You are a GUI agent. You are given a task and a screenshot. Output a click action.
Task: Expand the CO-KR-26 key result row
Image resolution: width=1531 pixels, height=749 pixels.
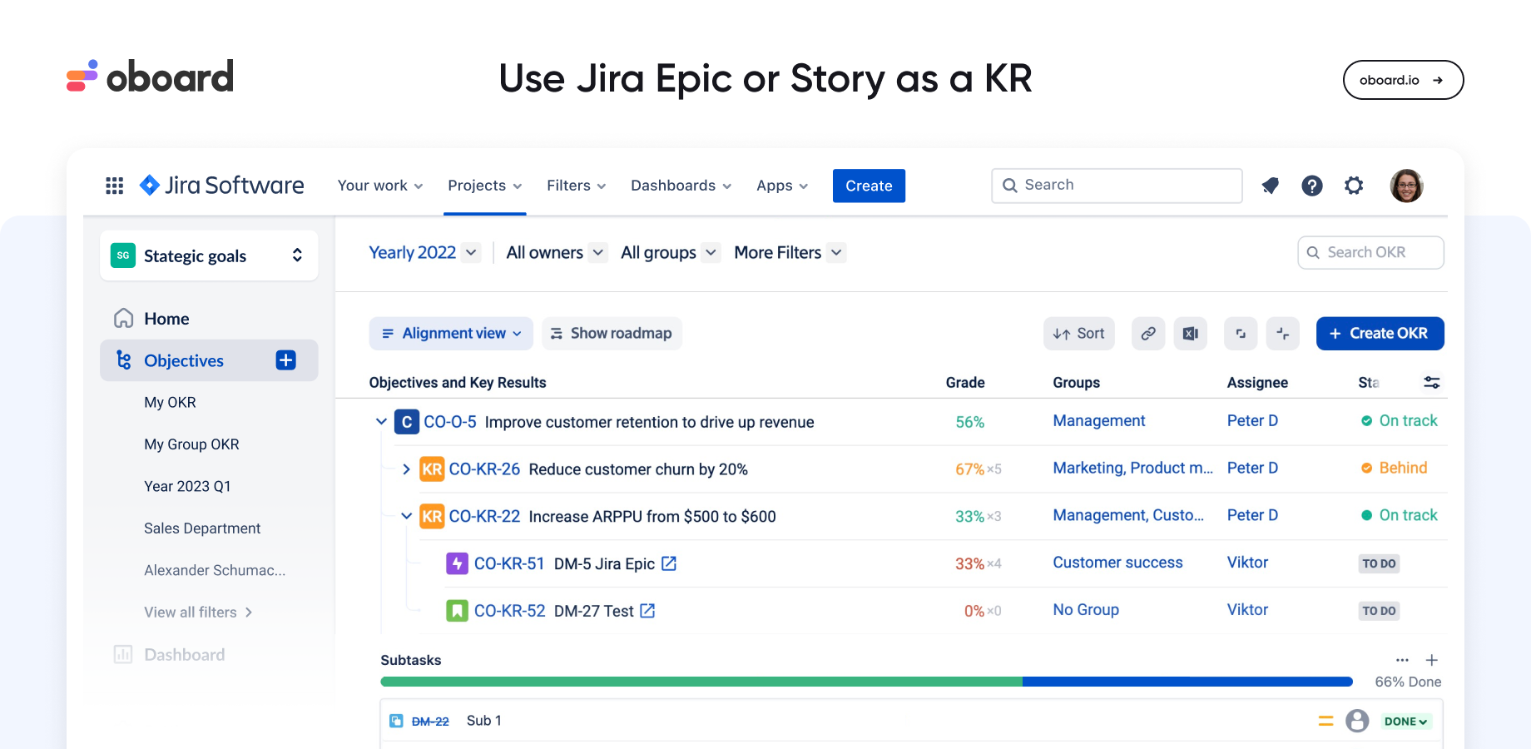click(406, 469)
